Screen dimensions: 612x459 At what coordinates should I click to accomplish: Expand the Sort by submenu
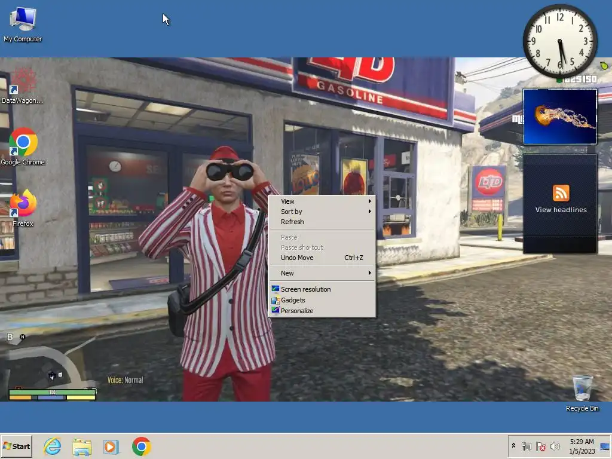coord(322,212)
